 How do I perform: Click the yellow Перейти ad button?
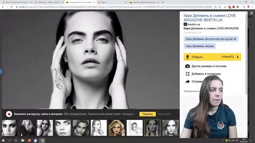tap(147, 114)
